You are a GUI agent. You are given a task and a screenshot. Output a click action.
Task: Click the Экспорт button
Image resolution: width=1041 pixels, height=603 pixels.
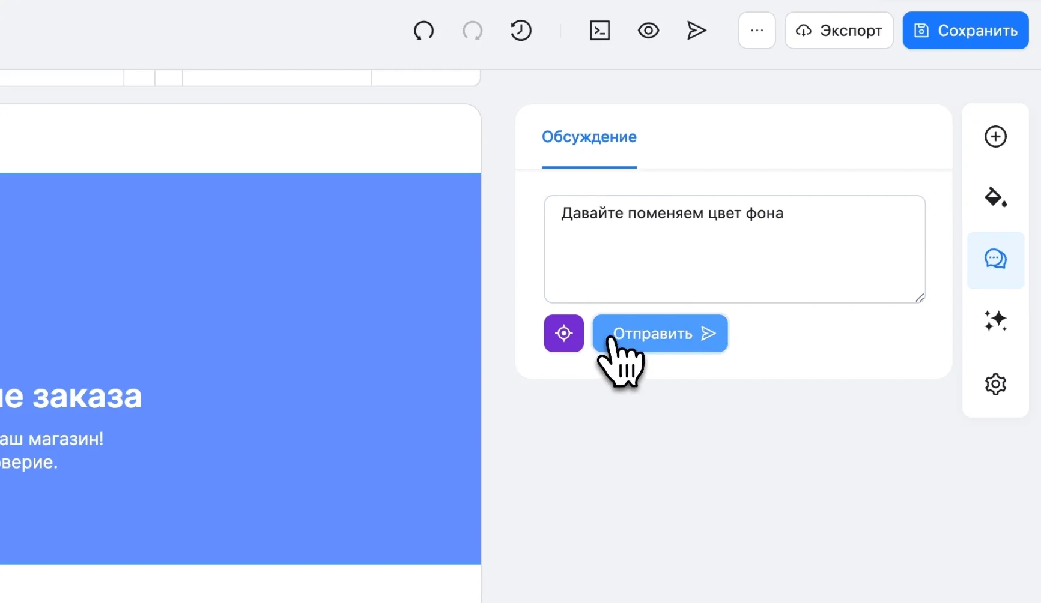pyautogui.click(x=839, y=31)
